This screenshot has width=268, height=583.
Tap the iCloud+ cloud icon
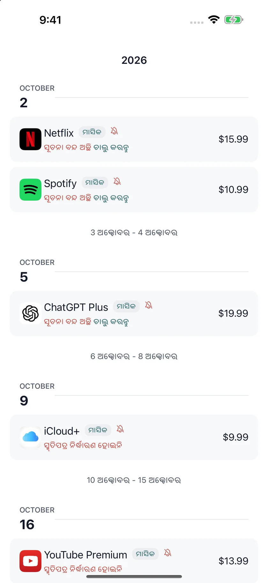pos(30,437)
